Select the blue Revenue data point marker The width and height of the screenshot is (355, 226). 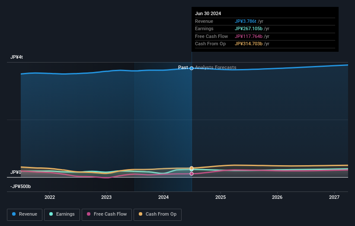[192, 68]
